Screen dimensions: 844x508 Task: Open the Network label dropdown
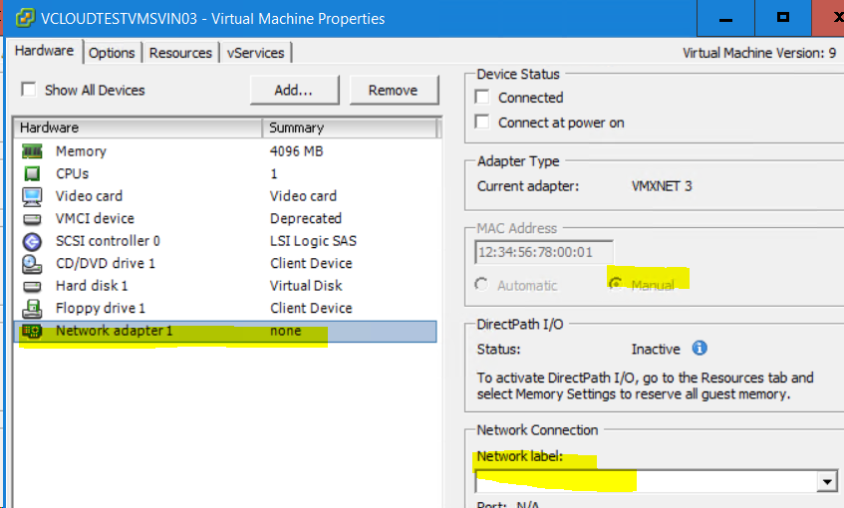tap(826, 482)
